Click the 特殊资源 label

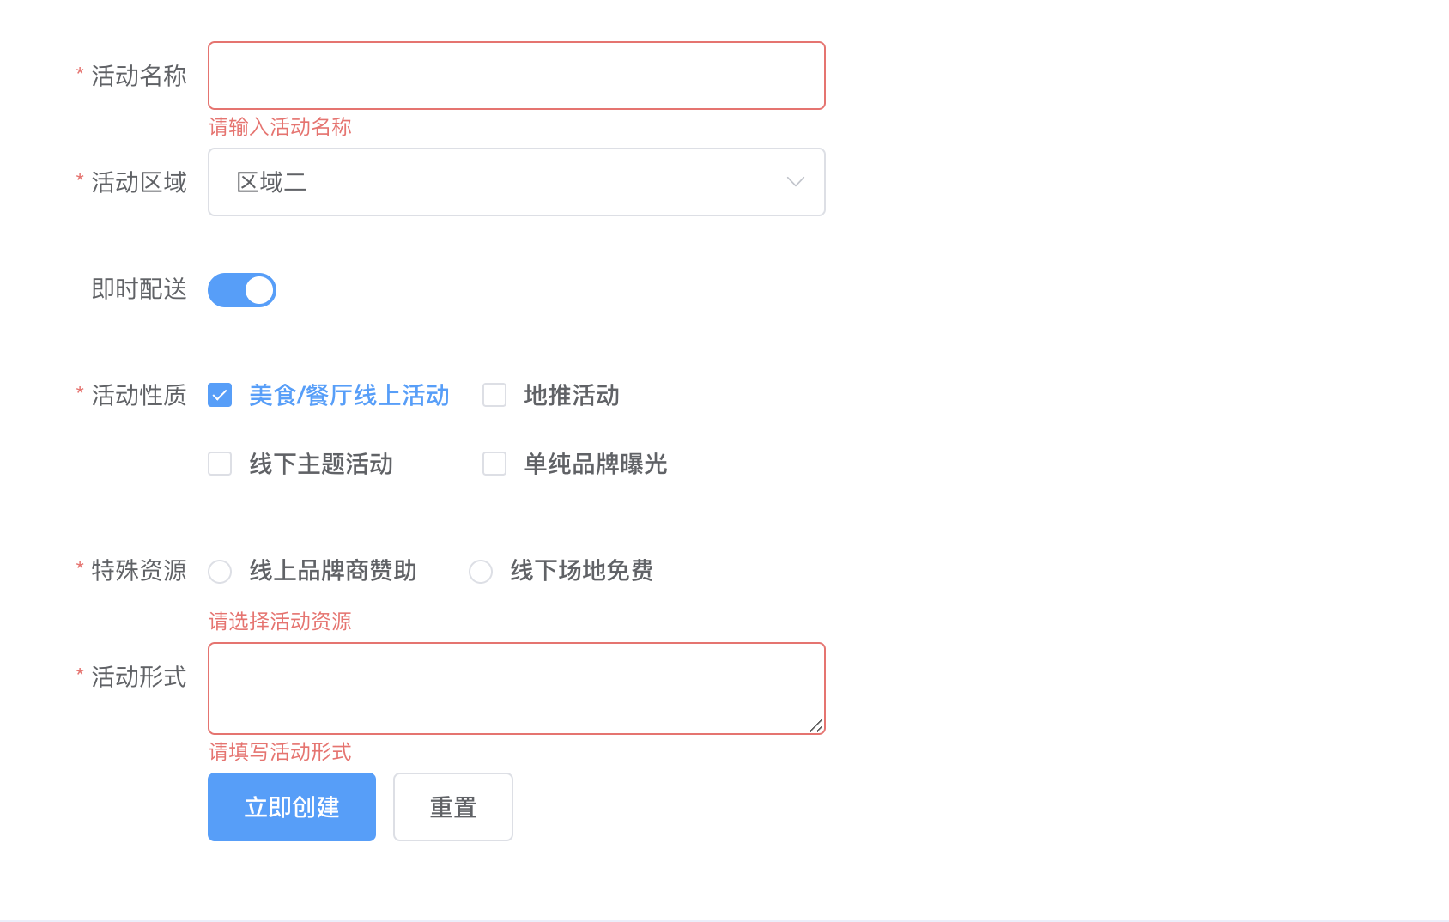click(139, 570)
